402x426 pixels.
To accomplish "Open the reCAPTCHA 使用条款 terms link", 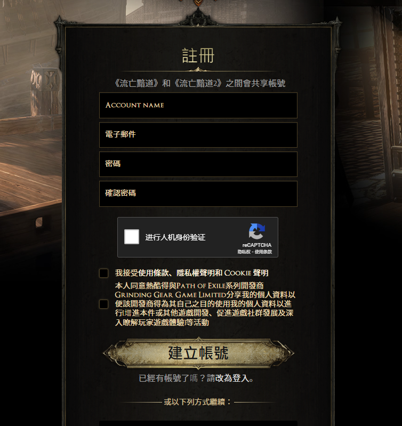I will (263, 252).
